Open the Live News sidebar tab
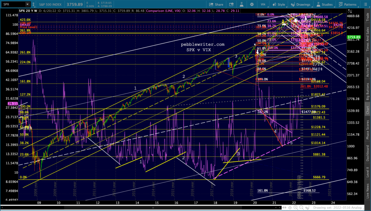 (367, 190)
